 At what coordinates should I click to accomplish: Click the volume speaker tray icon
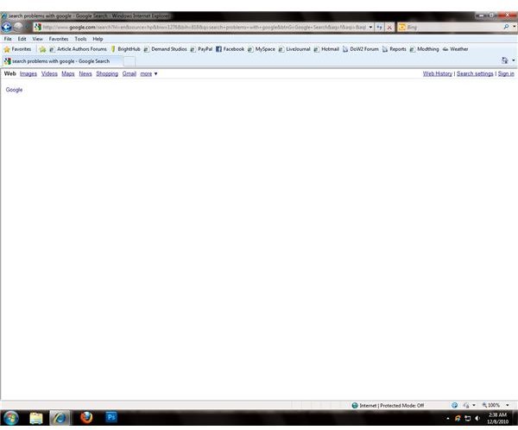[477, 419]
